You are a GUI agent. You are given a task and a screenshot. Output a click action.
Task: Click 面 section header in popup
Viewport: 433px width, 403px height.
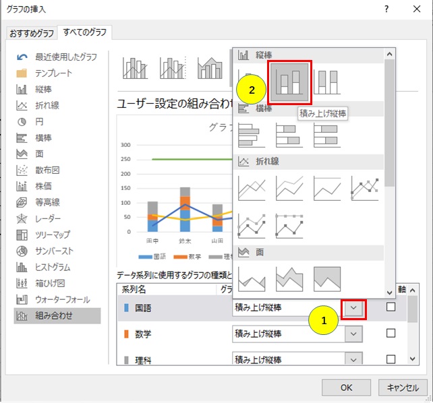point(308,253)
